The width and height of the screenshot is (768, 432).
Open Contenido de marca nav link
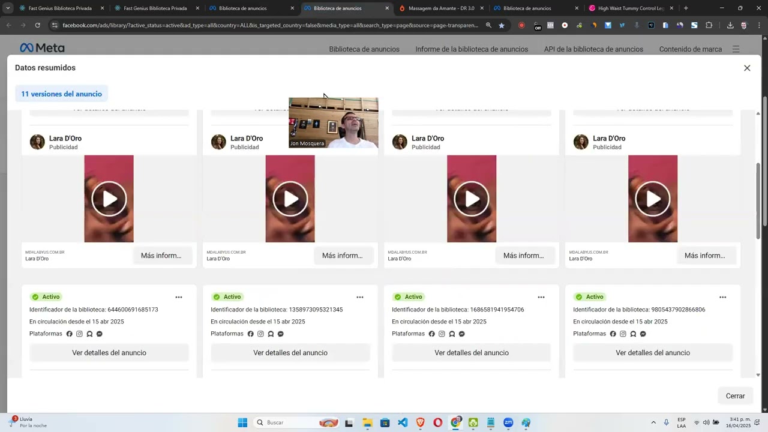tap(691, 49)
